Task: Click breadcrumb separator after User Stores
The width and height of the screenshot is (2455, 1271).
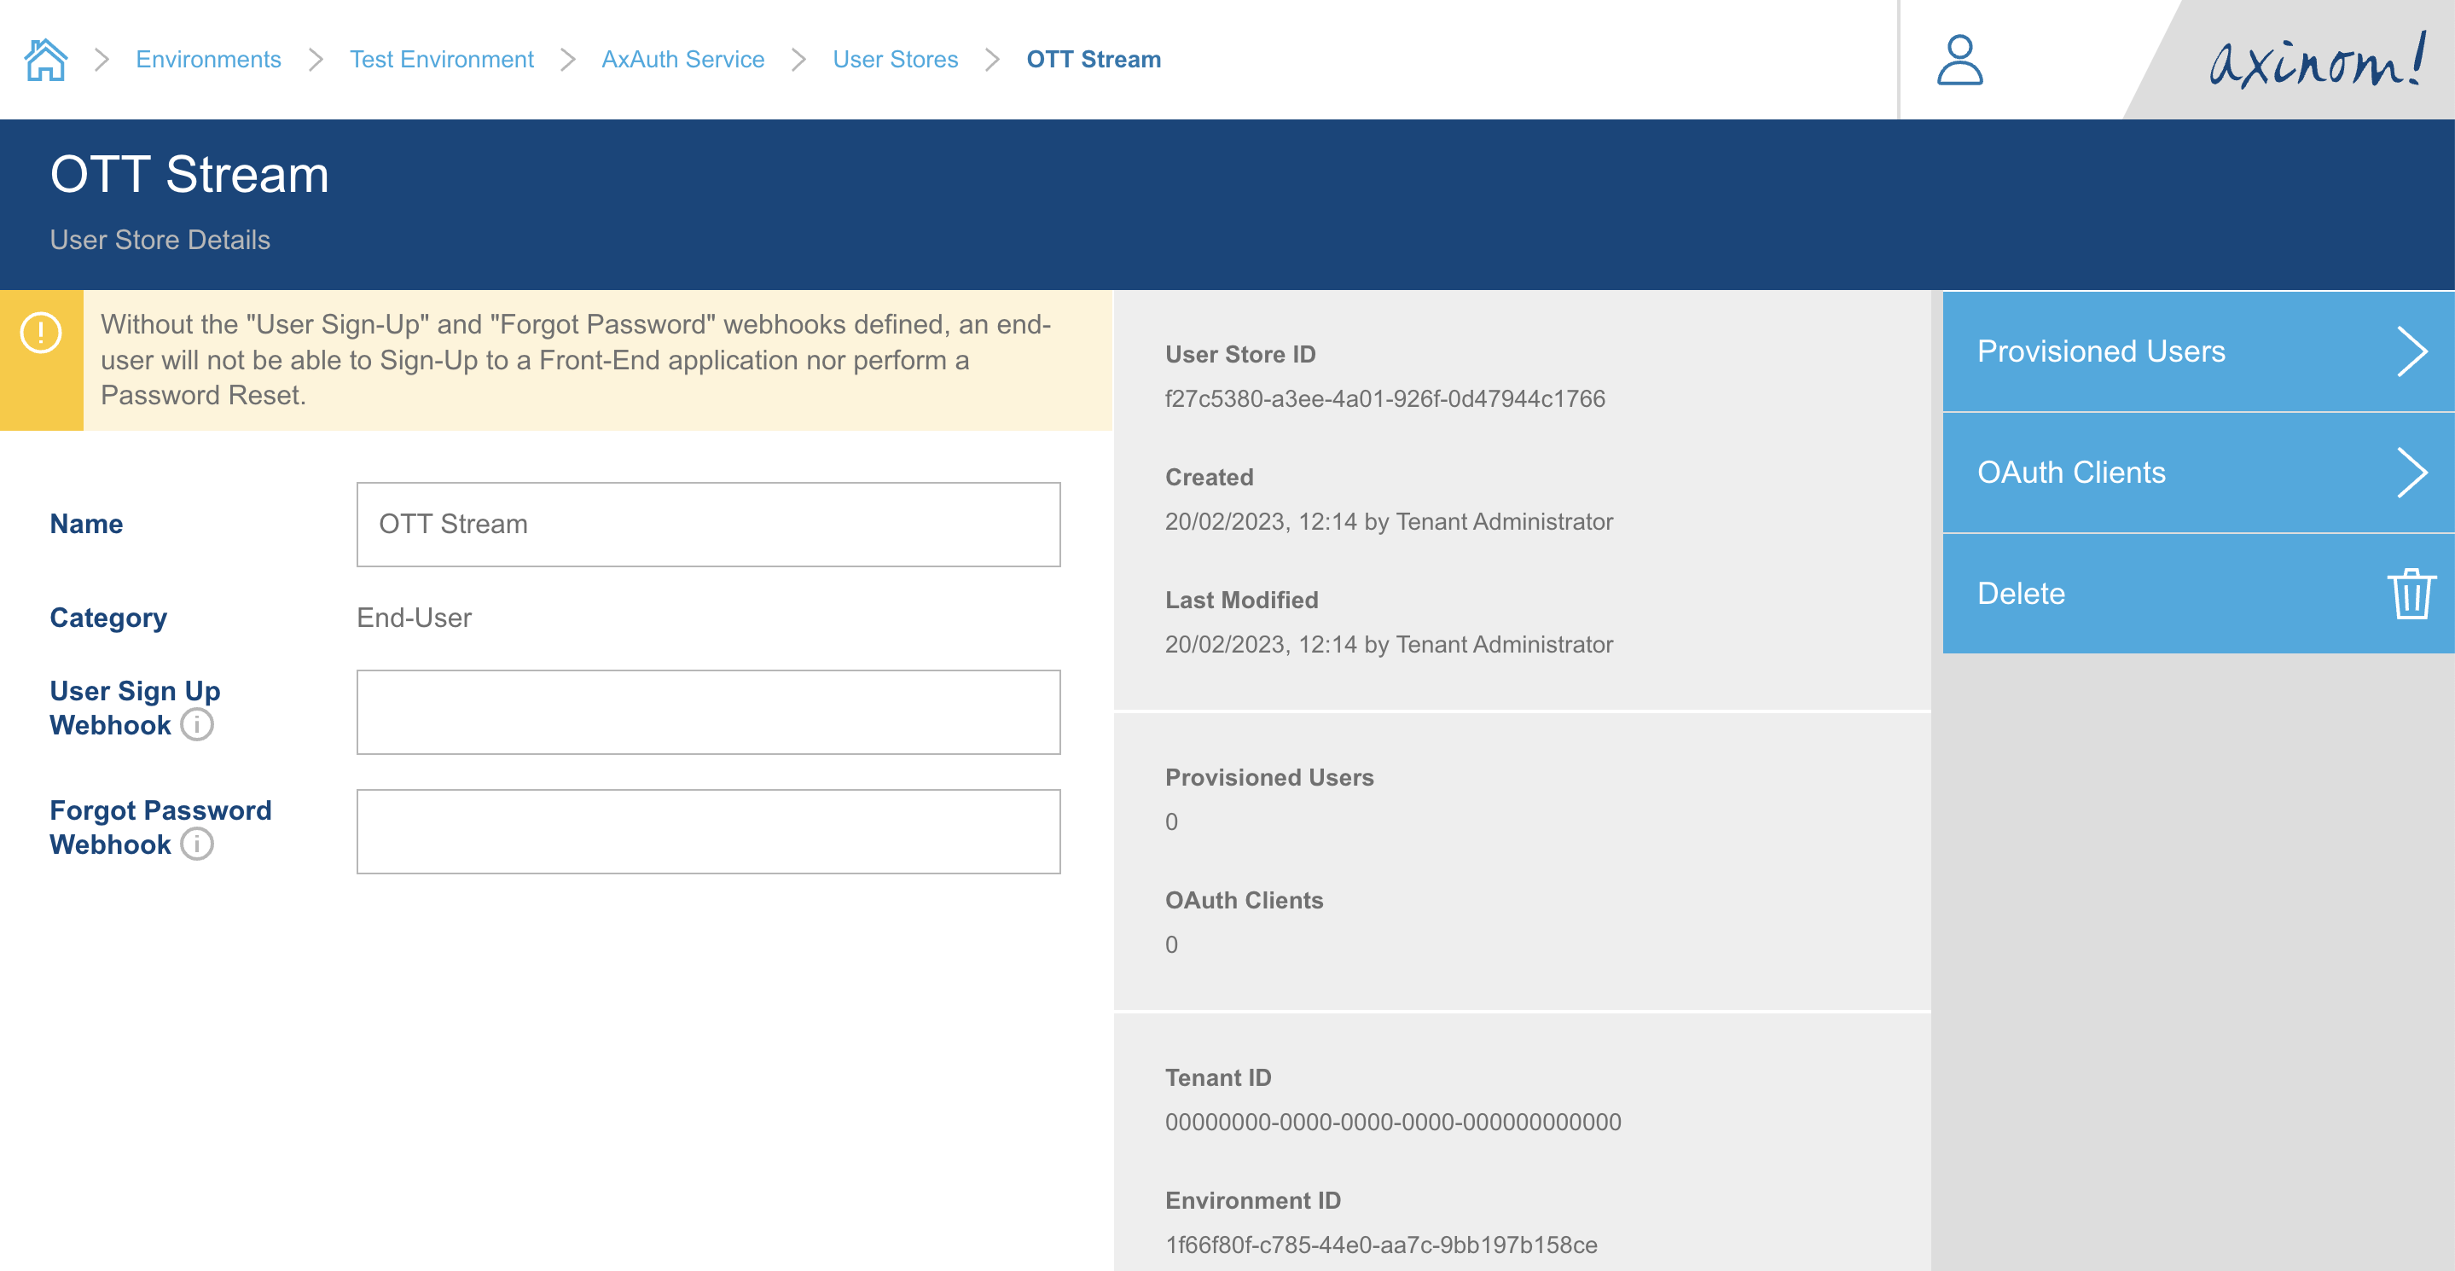Action: click(992, 60)
